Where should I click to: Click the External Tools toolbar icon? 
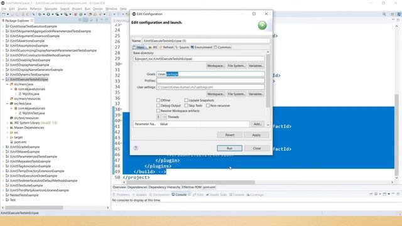tap(66, 14)
